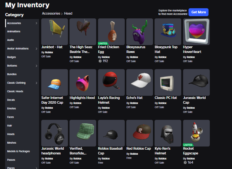This screenshot has height=169, width=232.
Task: Expand the Bottoms category chevron
Action: [x=36, y=66]
